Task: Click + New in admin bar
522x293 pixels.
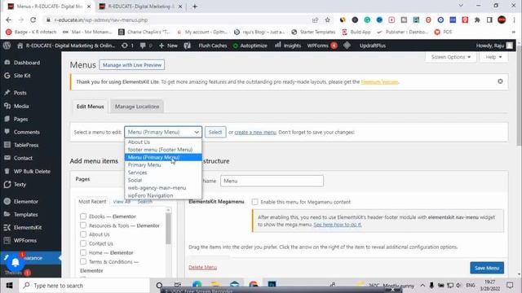Action: point(169,46)
